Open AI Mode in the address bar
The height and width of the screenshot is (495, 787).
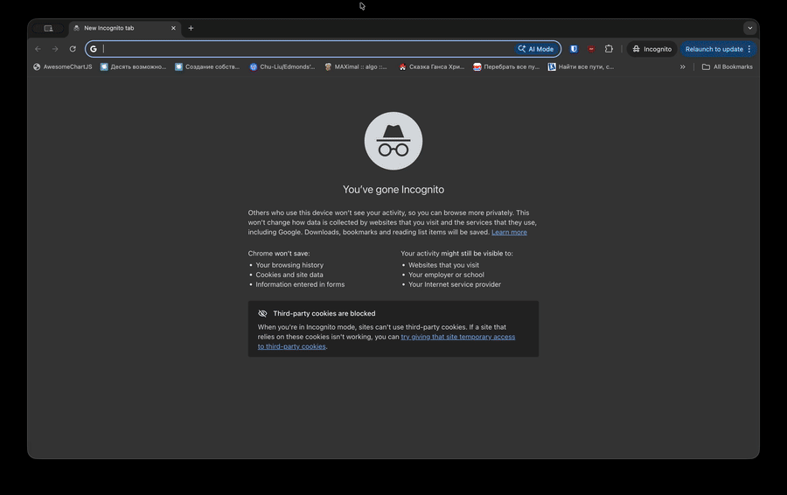tap(536, 49)
